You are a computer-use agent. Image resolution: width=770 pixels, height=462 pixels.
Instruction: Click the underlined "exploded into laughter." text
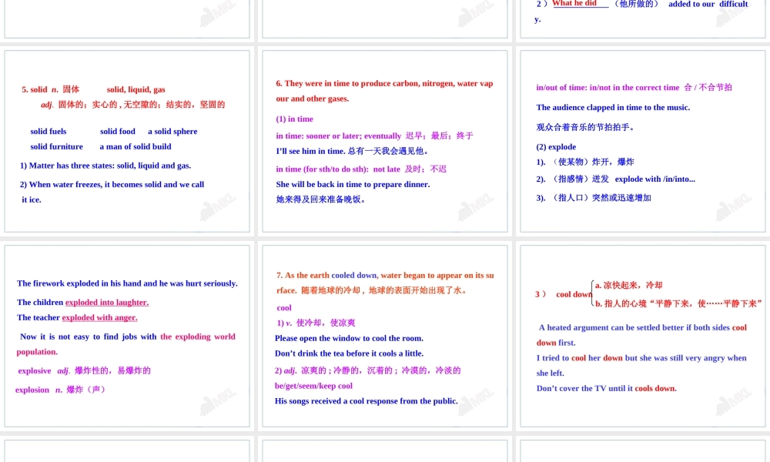pyautogui.click(x=107, y=303)
